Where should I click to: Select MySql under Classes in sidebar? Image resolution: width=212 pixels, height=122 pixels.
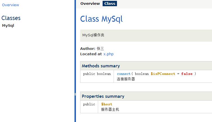pyautogui.click(x=8, y=26)
